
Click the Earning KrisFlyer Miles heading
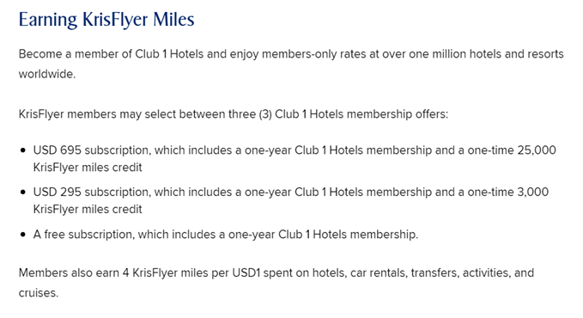point(106,20)
